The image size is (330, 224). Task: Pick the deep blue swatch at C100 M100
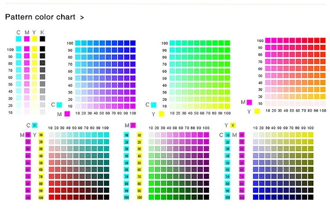(x=133, y=43)
